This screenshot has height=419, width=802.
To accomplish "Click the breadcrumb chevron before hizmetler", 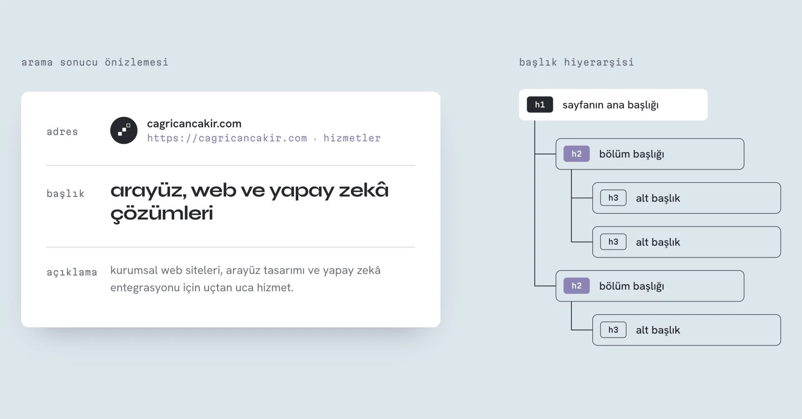I will pyautogui.click(x=315, y=139).
